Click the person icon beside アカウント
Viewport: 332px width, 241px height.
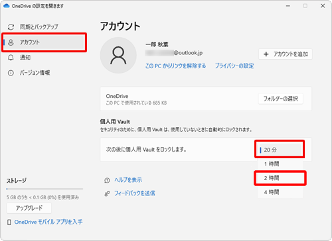11,42
